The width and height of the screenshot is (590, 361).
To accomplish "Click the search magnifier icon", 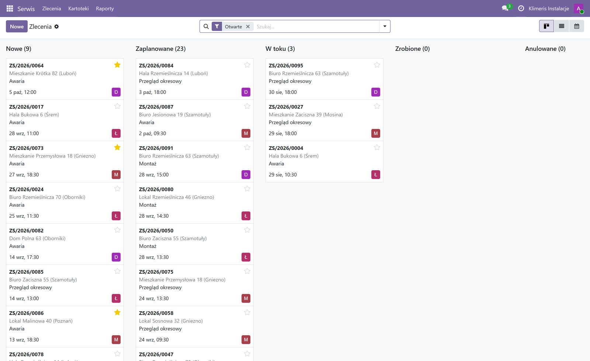I will pyautogui.click(x=206, y=27).
